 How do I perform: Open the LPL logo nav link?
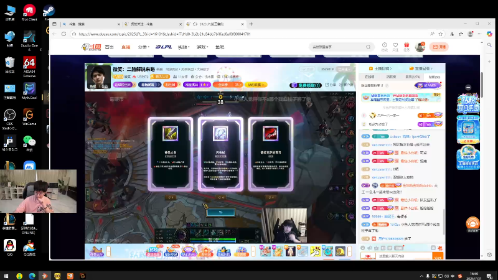click(164, 47)
